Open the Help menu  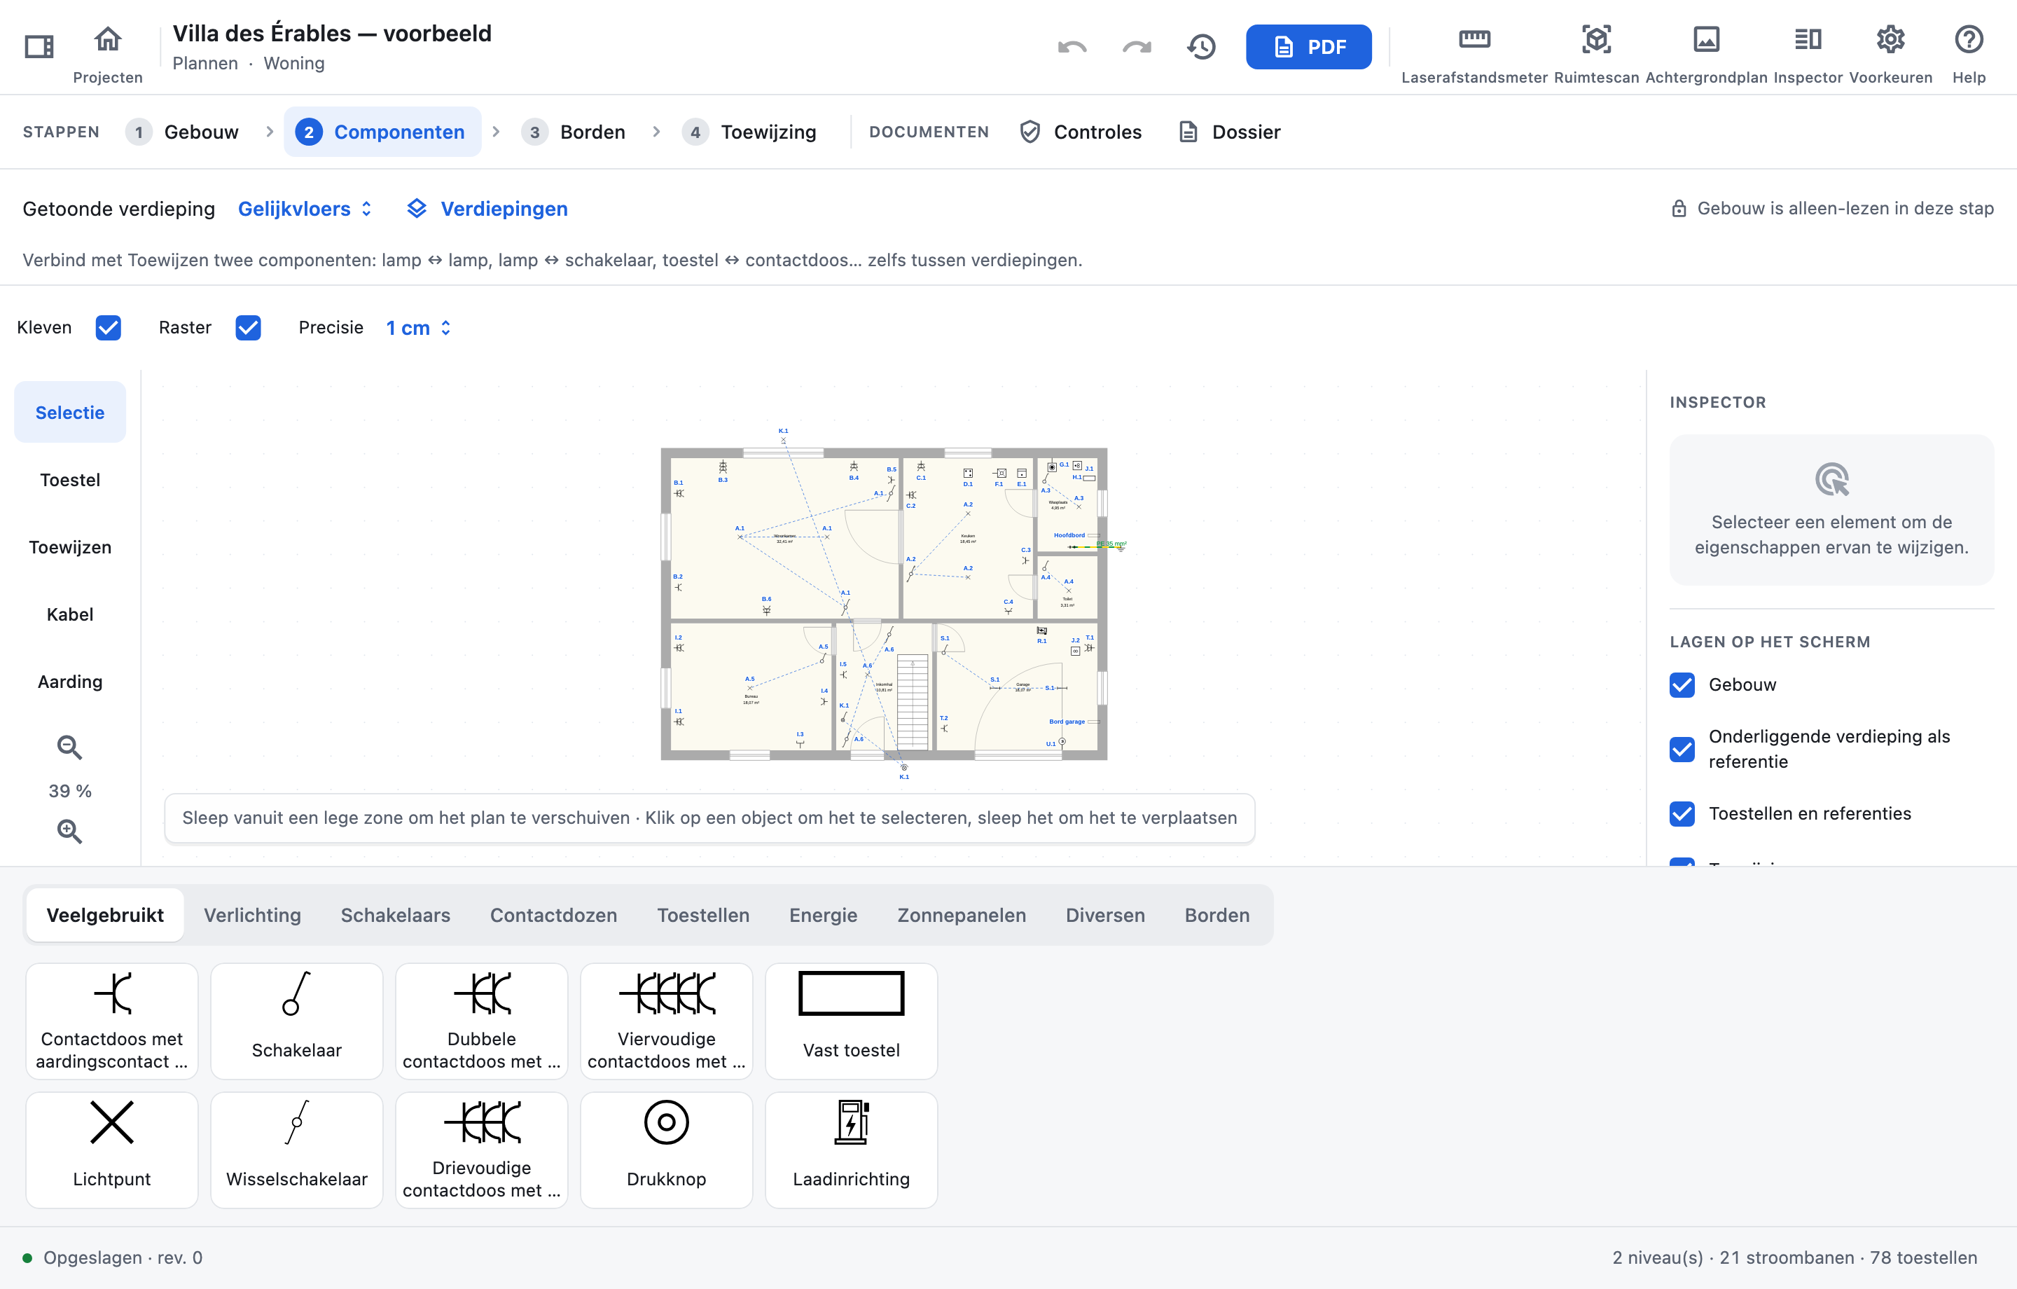(1969, 54)
